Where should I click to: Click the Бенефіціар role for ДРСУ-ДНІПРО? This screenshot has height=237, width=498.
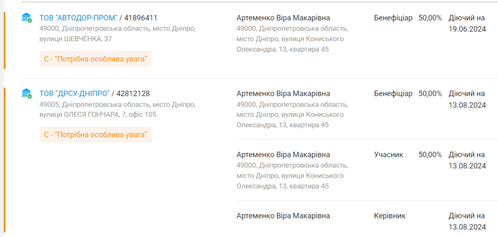[x=393, y=94]
